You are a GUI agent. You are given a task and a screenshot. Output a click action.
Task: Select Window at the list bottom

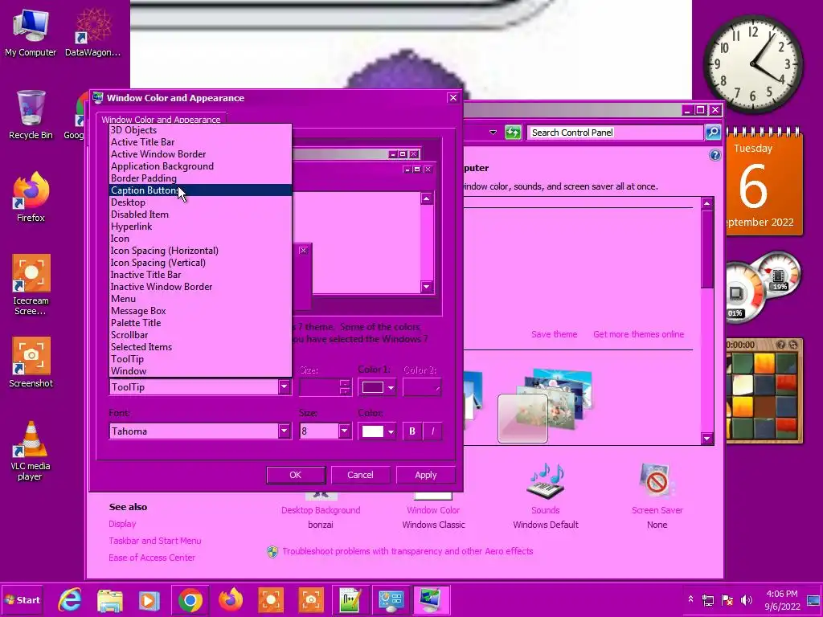[200, 371]
